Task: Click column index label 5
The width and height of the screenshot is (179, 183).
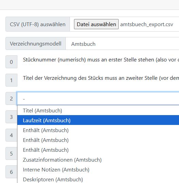Action: coord(11,153)
